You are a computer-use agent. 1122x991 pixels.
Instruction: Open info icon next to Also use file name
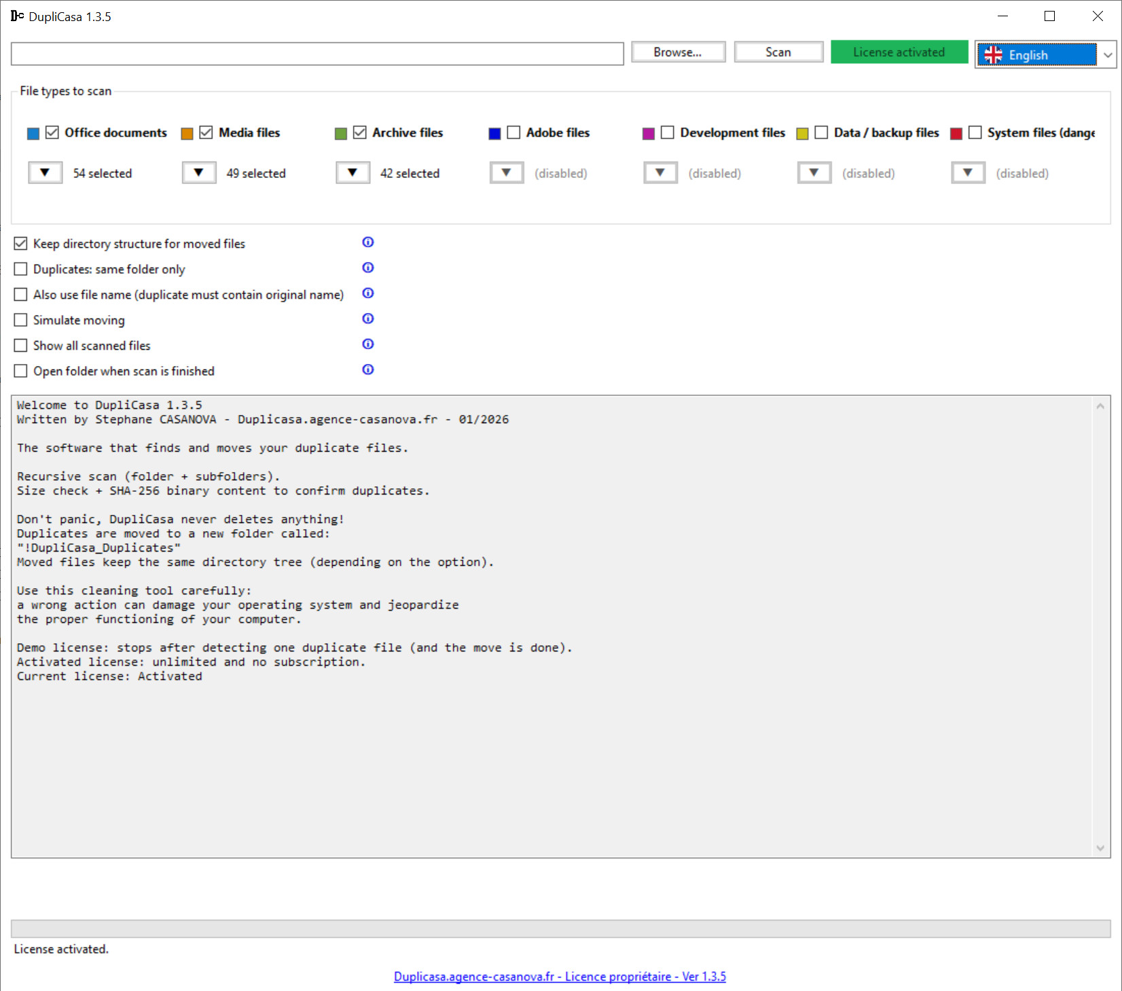[367, 293]
